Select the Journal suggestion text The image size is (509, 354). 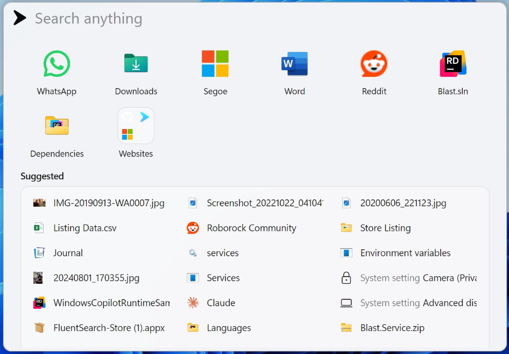[x=68, y=253]
